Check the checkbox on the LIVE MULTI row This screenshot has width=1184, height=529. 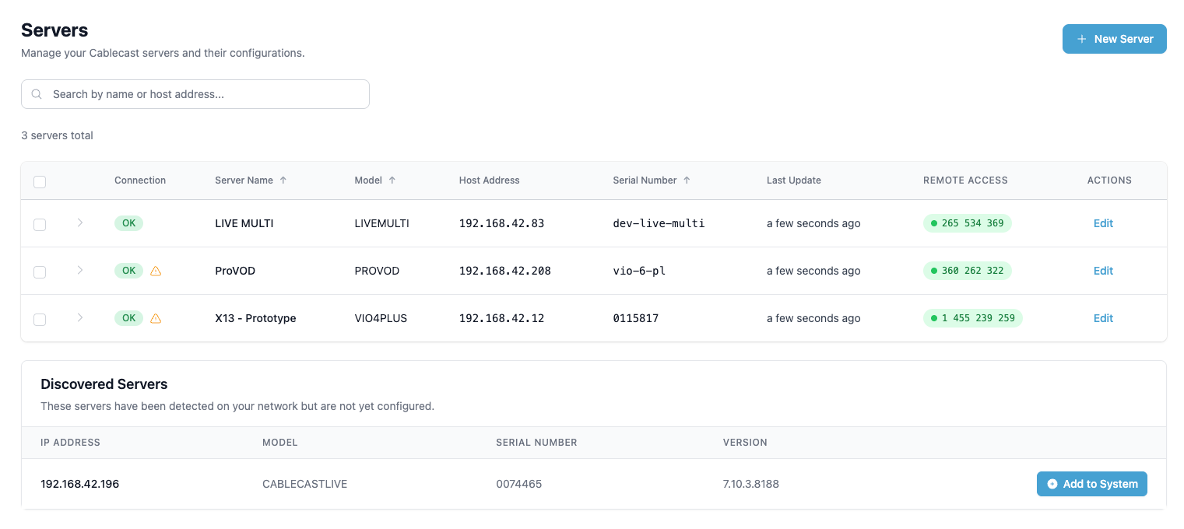coord(40,225)
